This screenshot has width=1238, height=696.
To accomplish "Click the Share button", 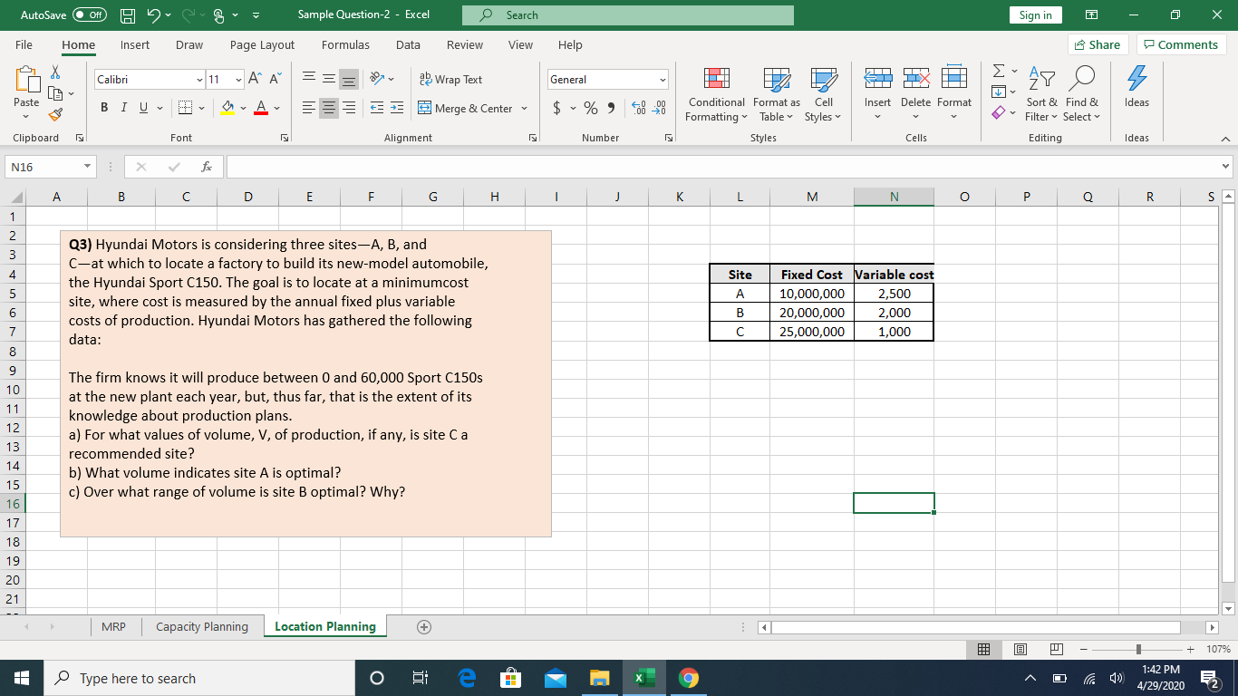I will (x=1096, y=44).
